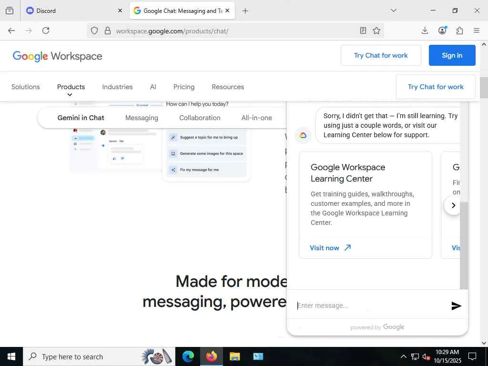
Task: Click the Enter message input field
Action: point(370,305)
